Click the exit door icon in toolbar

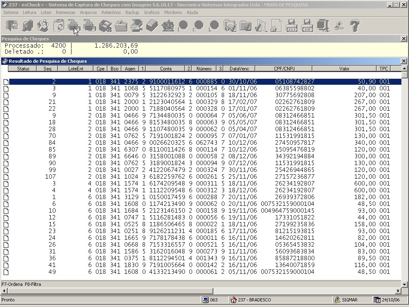pyautogui.click(x=12, y=26)
